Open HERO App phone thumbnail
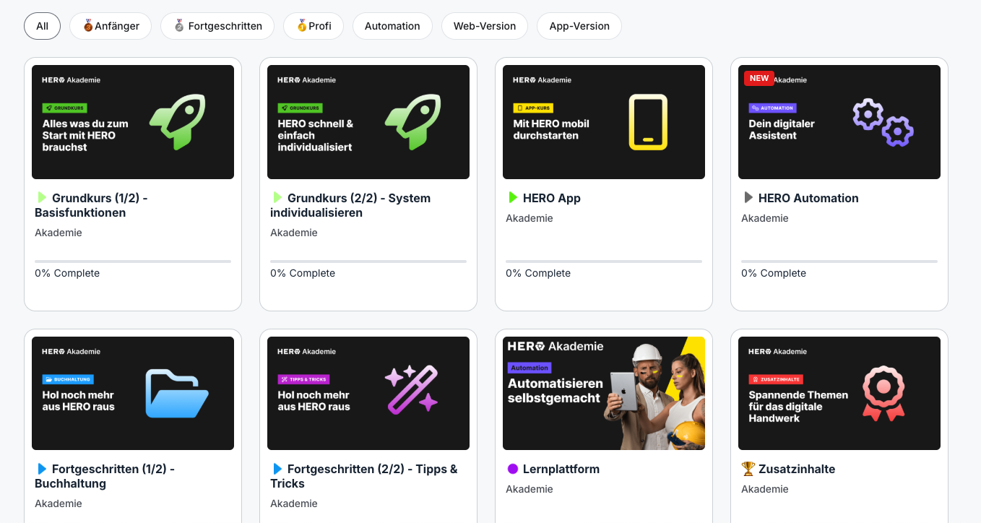This screenshot has height=523, width=981. click(x=604, y=122)
